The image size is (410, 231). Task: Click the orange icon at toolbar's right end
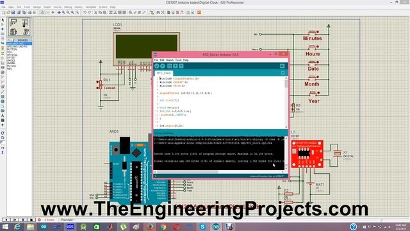(x=199, y=13)
